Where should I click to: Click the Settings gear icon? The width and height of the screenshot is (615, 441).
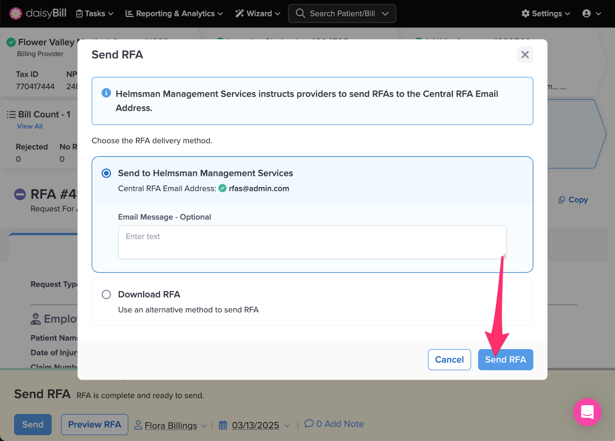(525, 13)
